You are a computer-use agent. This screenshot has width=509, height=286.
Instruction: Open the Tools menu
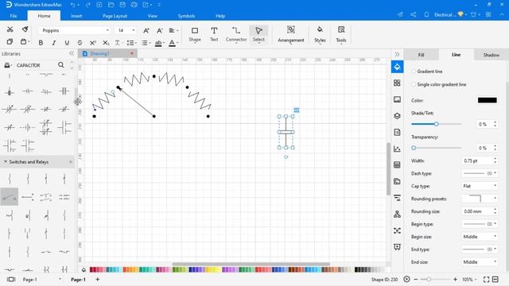341,34
